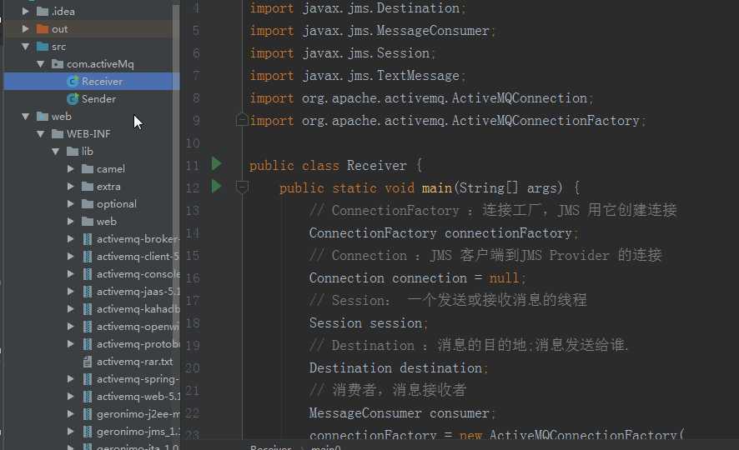
Task: Click the activemq-jaas jar icon
Action: (x=88, y=292)
